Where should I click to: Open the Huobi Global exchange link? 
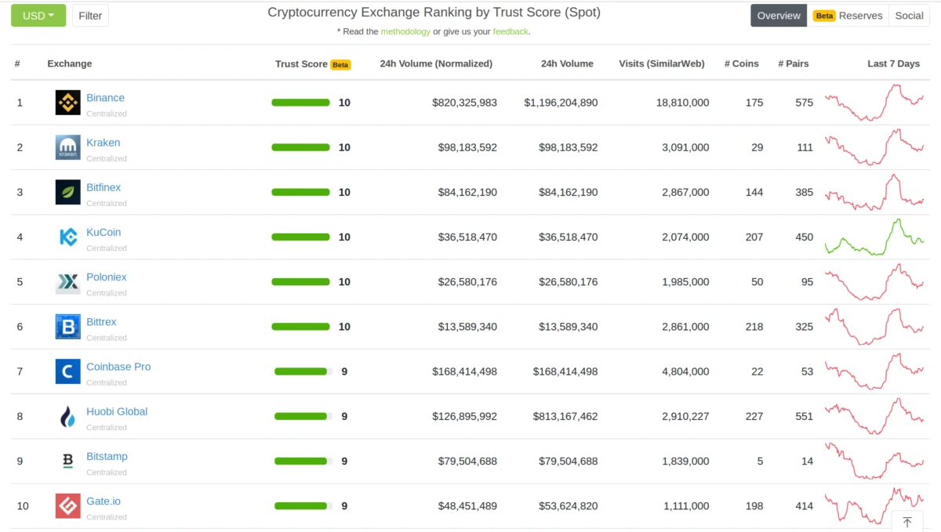point(117,411)
